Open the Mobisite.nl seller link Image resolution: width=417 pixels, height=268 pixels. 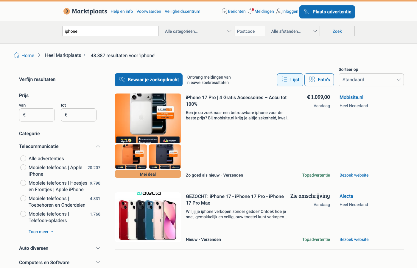pyautogui.click(x=351, y=97)
